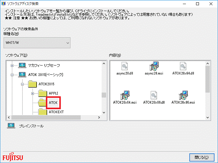This screenshot has height=163, width=218.
Task: Click the ATOK28x86.msi file name text
Action: [x=183, y=102]
